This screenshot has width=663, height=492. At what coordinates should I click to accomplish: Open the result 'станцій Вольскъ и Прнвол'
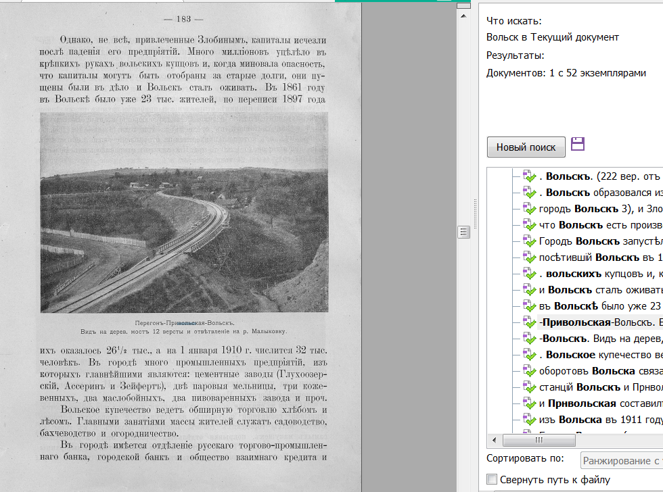(x=601, y=387)
